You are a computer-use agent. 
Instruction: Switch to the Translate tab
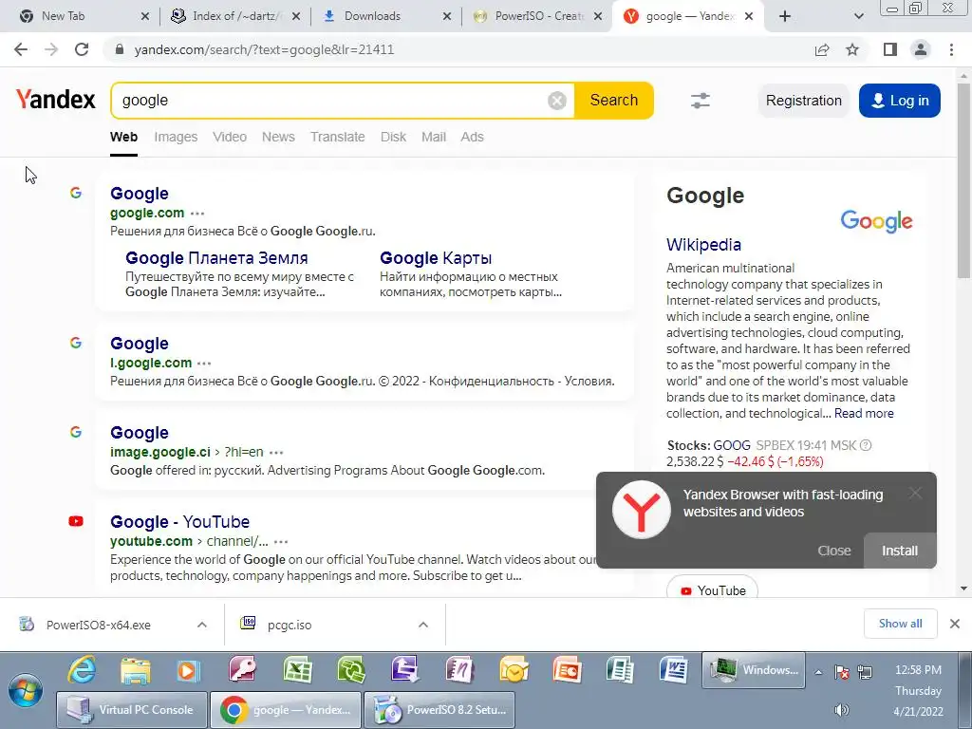337,137
